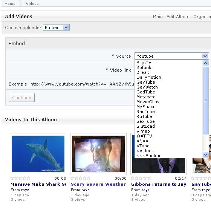This screenshot has height=211, width=211.
Task: Click the source list scroll-up arrow
Action: 205,63
